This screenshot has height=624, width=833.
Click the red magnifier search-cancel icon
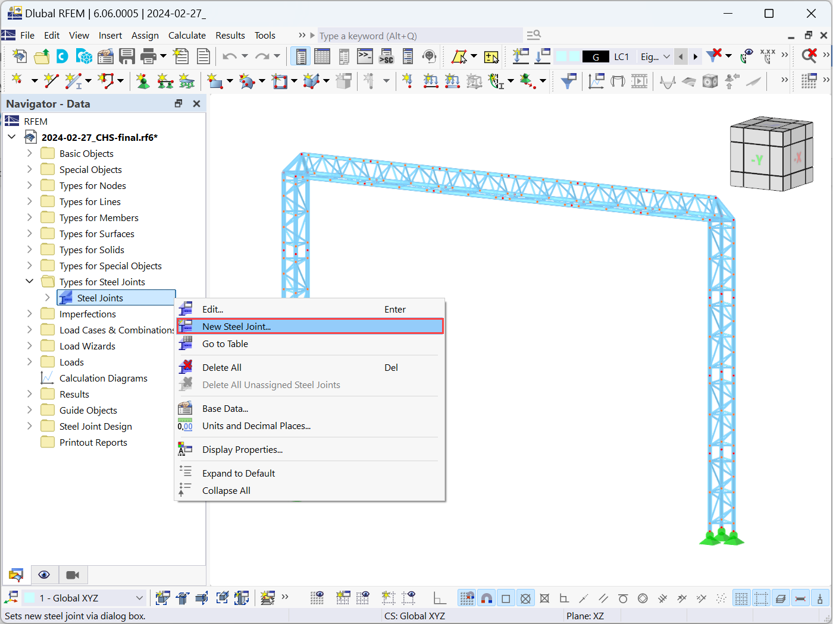809,56
